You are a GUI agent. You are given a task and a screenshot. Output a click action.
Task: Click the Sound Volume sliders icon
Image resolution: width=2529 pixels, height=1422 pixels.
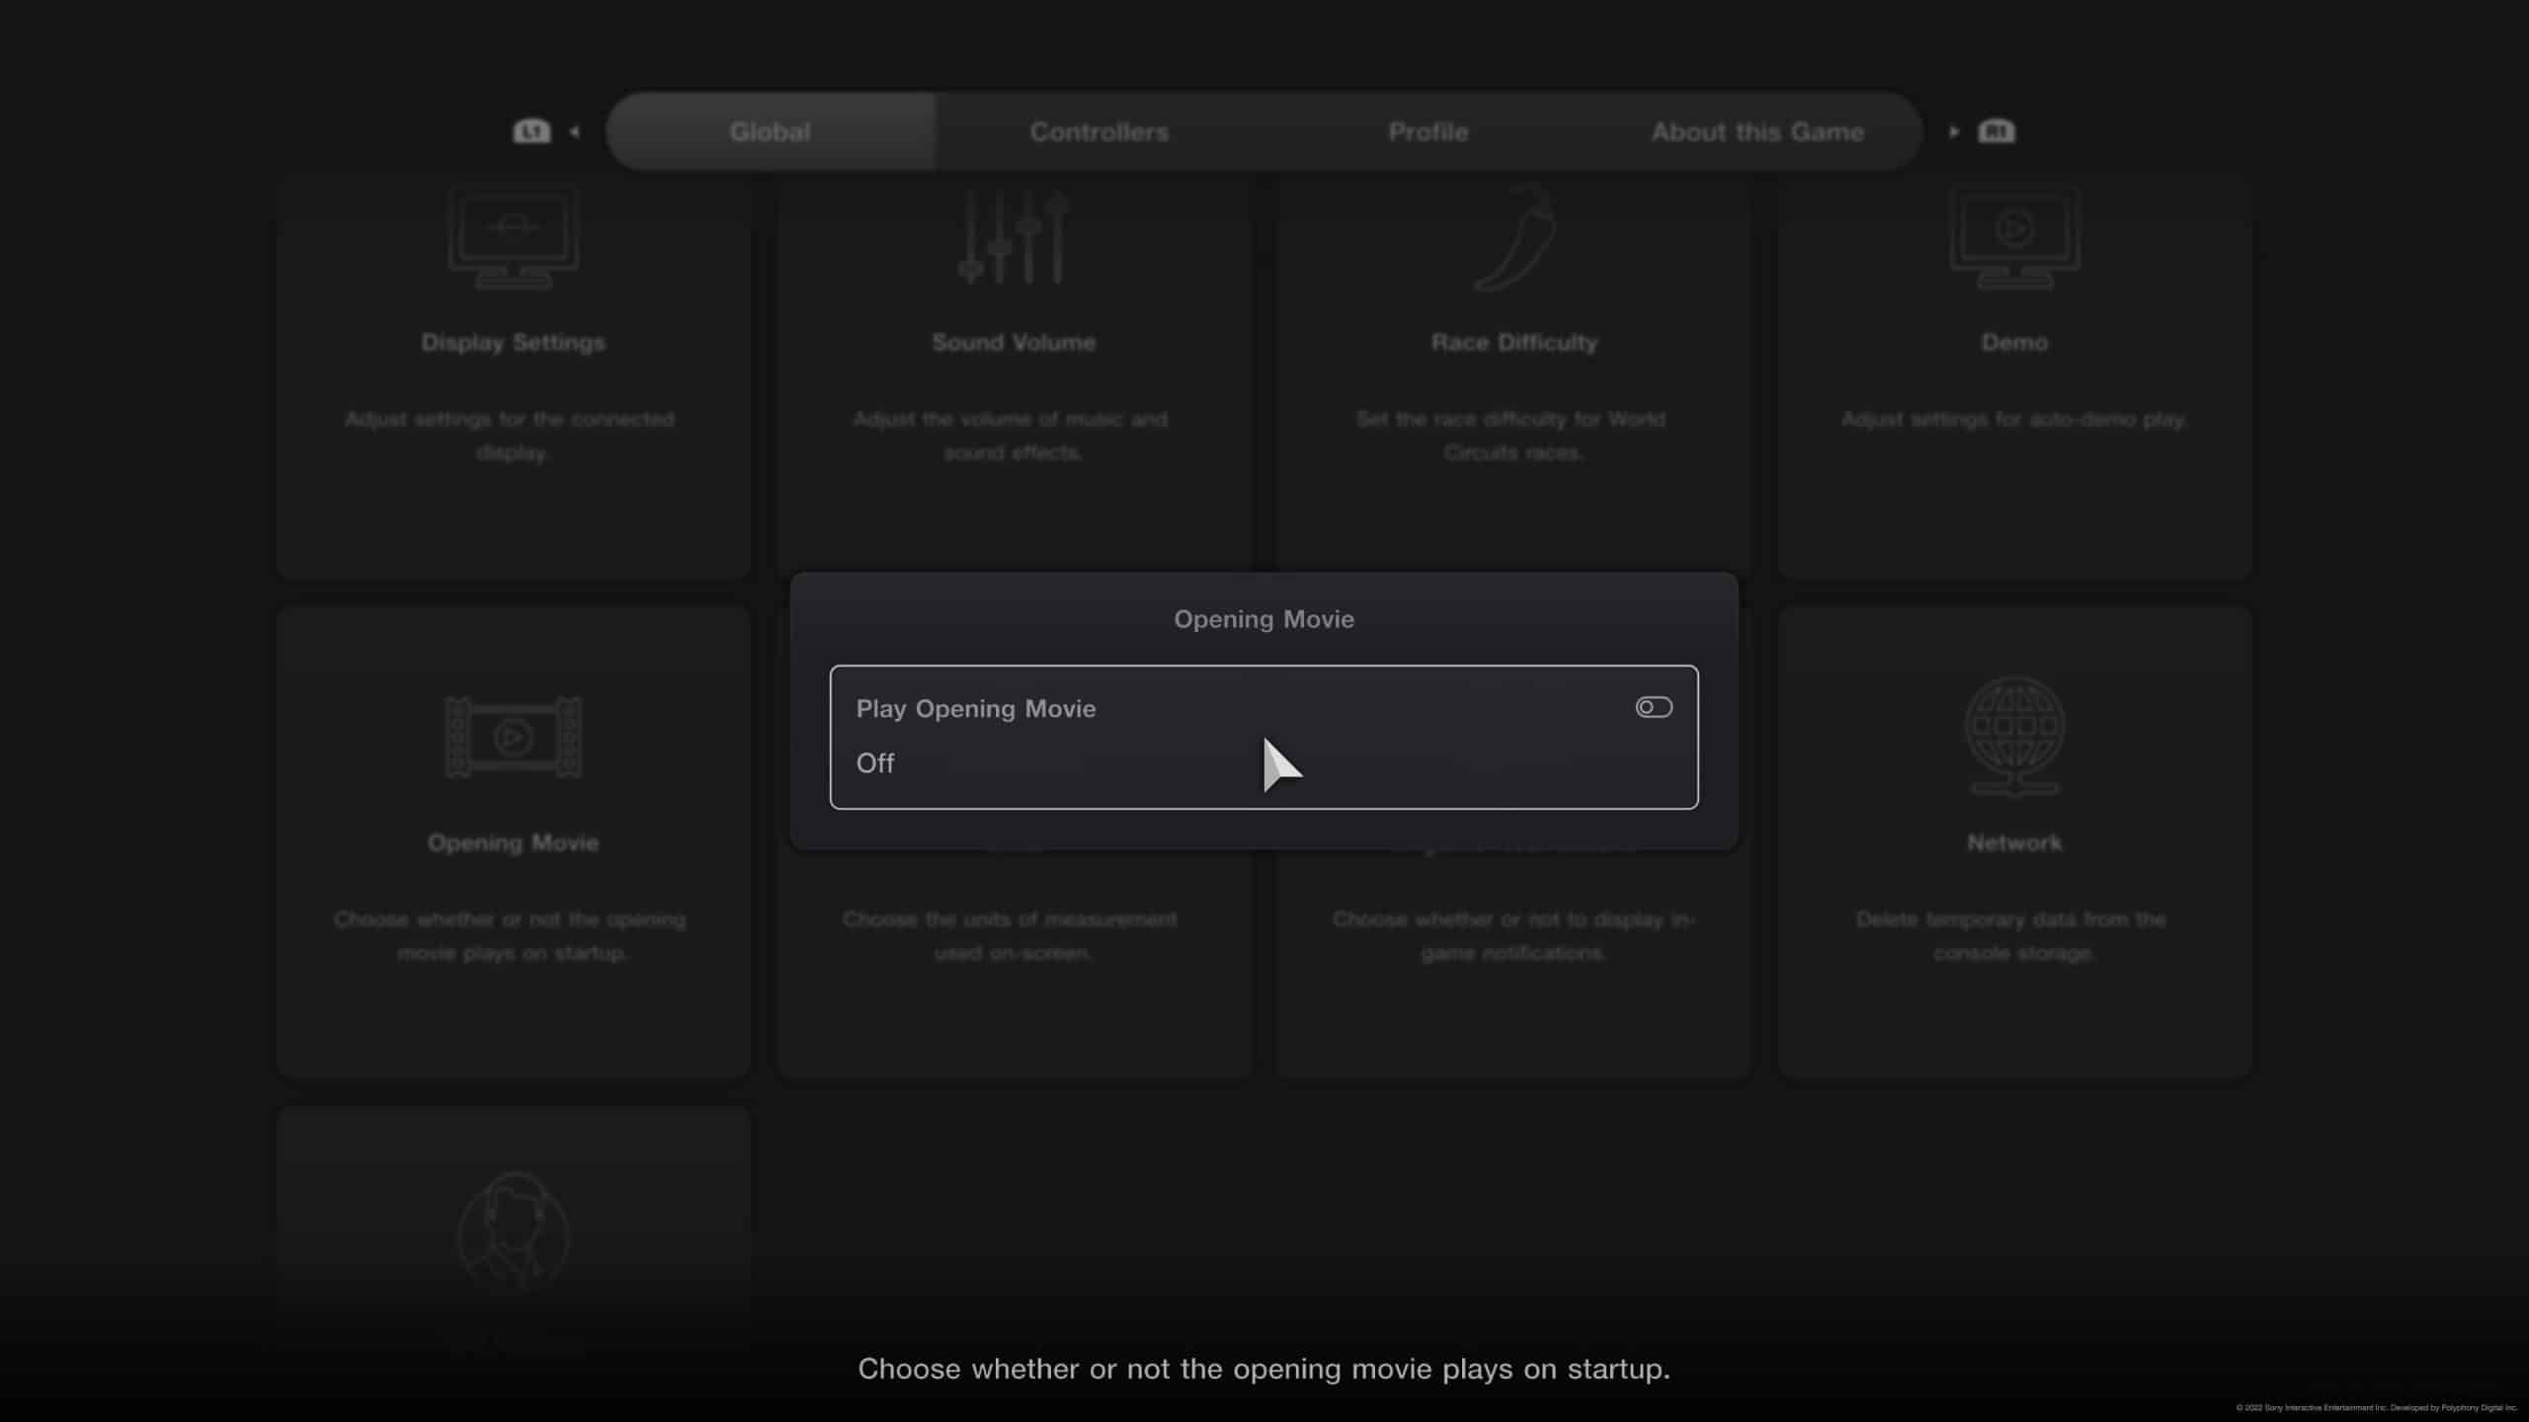point(1014,238)
